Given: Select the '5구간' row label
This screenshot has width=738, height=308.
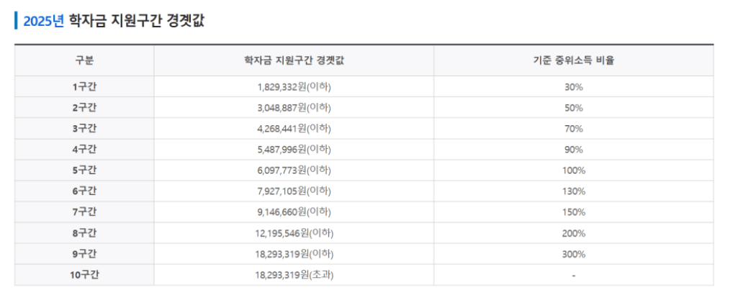Looking at the screenshot, I should 84,171.
